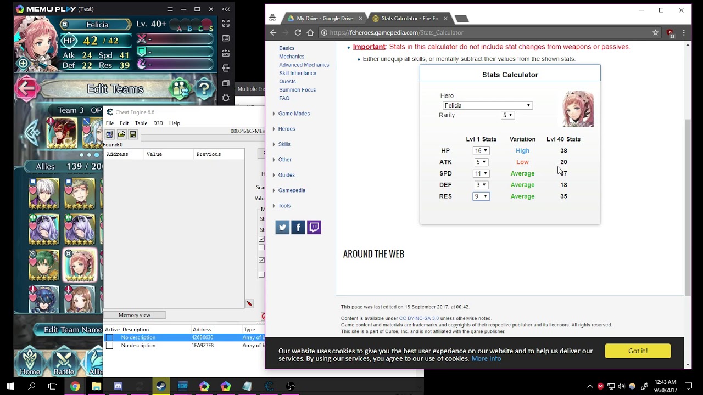Screen dimensions: 703x395
Task: Click red arrow add-to-list icon in Cheat Engine
Action: tap(249, 303)
